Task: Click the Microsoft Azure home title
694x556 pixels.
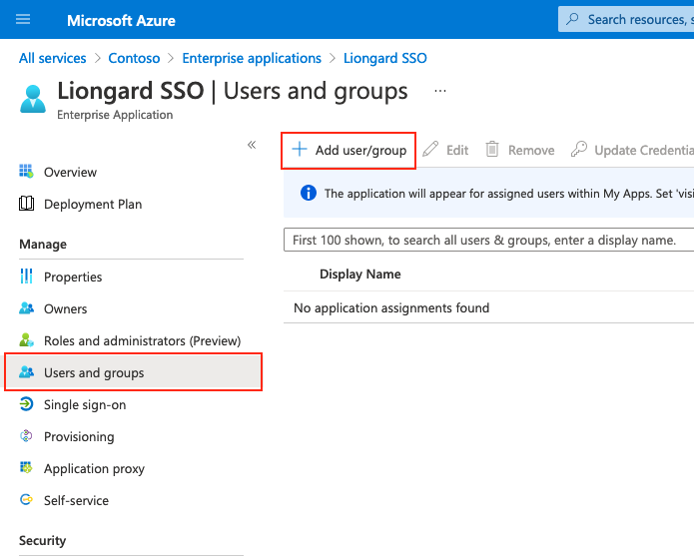Action: [x=121, y=20]
